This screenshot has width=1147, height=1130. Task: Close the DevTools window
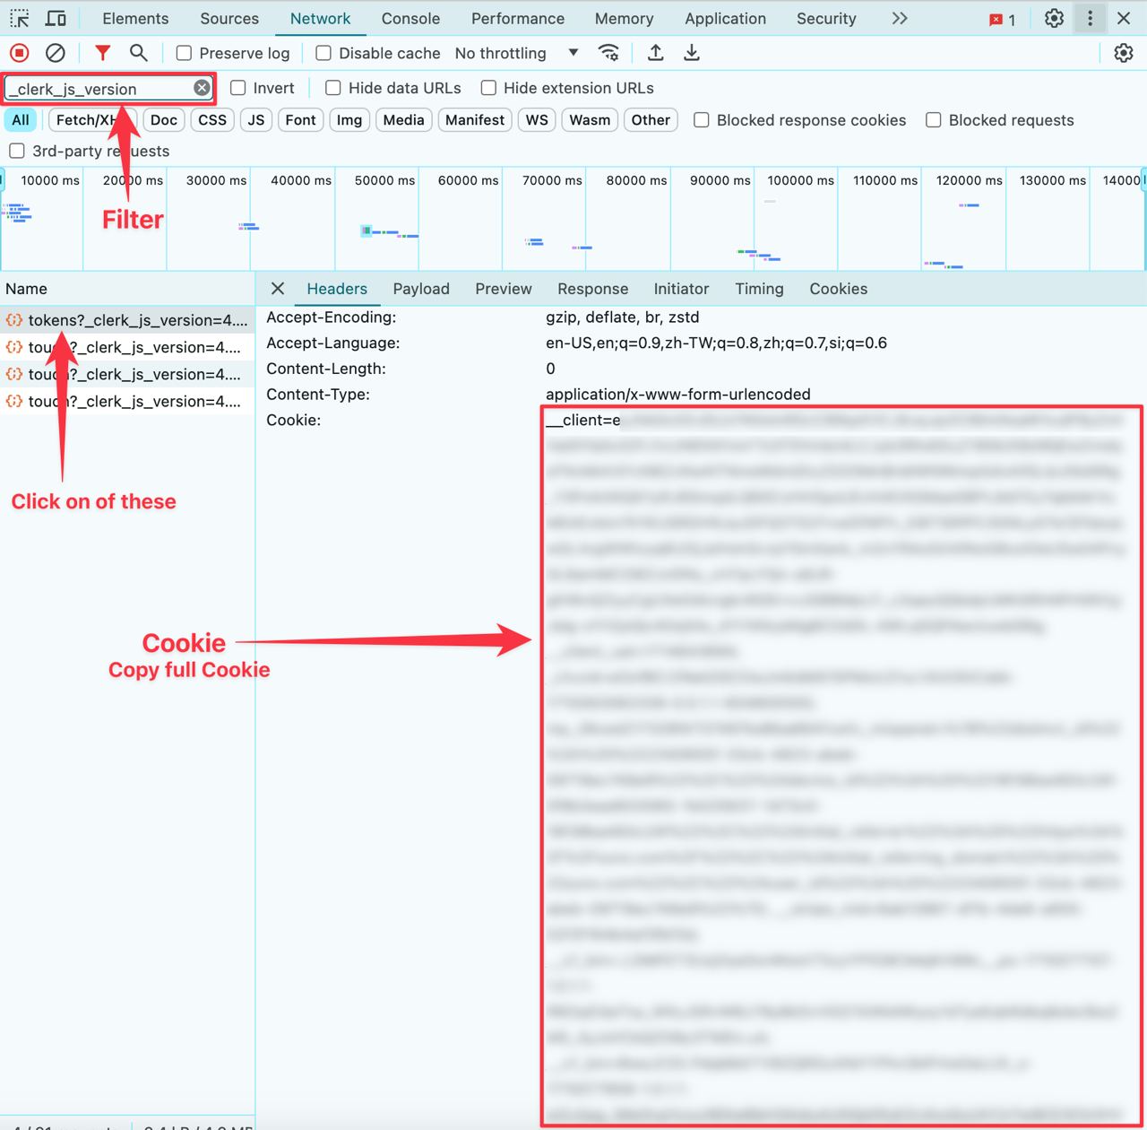tap(1124, 18)
